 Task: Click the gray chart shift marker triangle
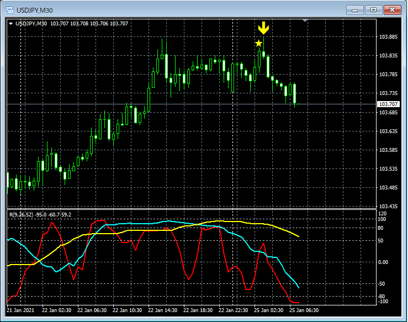click(x=305, y=20)
